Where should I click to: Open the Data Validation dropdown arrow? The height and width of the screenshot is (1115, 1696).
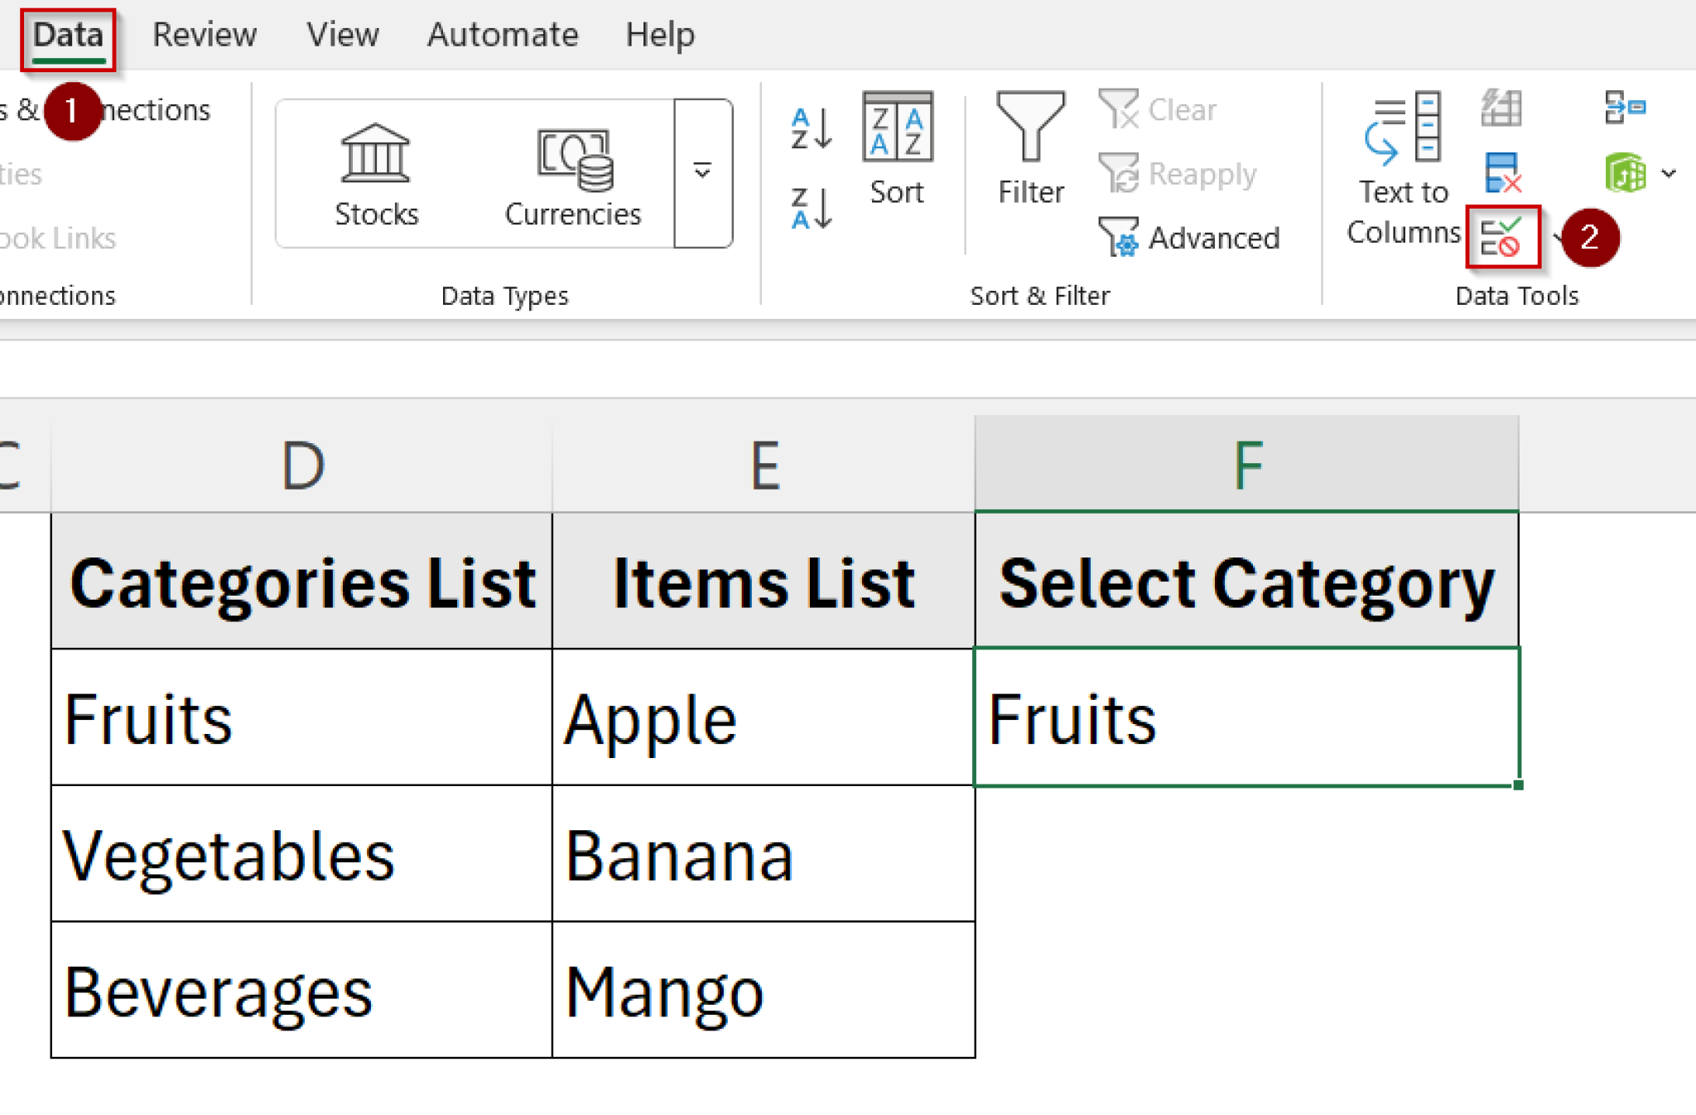[1555, 238]
